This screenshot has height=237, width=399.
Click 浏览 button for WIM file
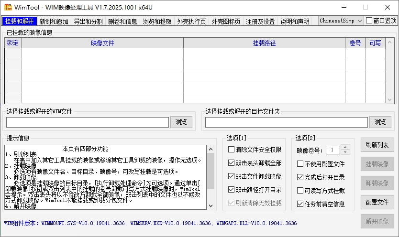click(181, 122)
